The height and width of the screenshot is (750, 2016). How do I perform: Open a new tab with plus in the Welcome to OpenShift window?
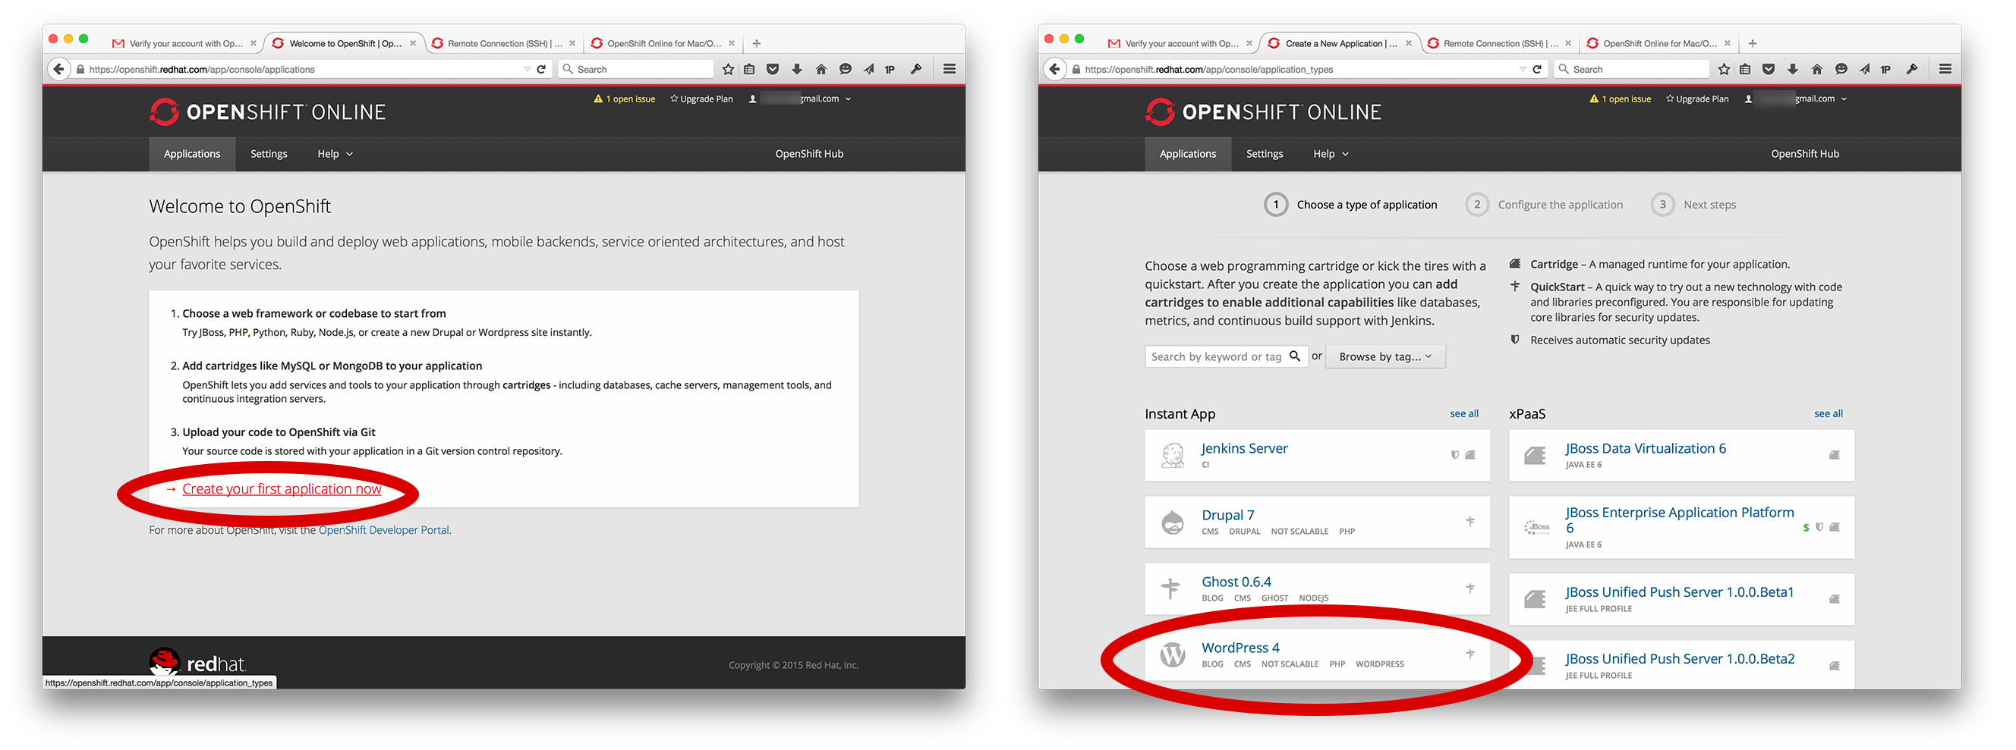click(757, 44)
